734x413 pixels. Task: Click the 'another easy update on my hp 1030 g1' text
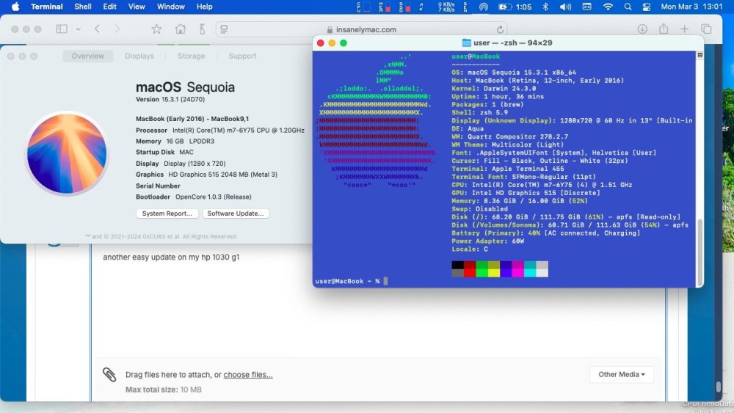[171, 257]
